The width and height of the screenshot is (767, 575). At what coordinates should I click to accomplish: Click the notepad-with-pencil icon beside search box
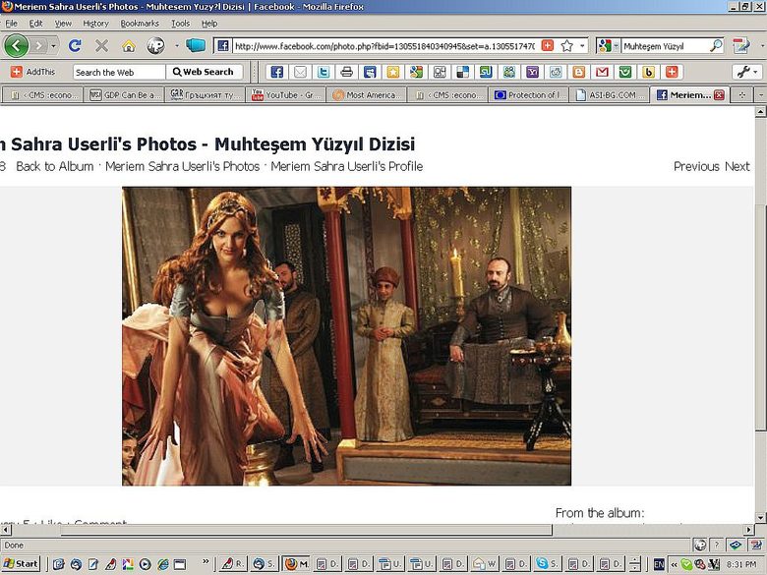click(741, 46)
